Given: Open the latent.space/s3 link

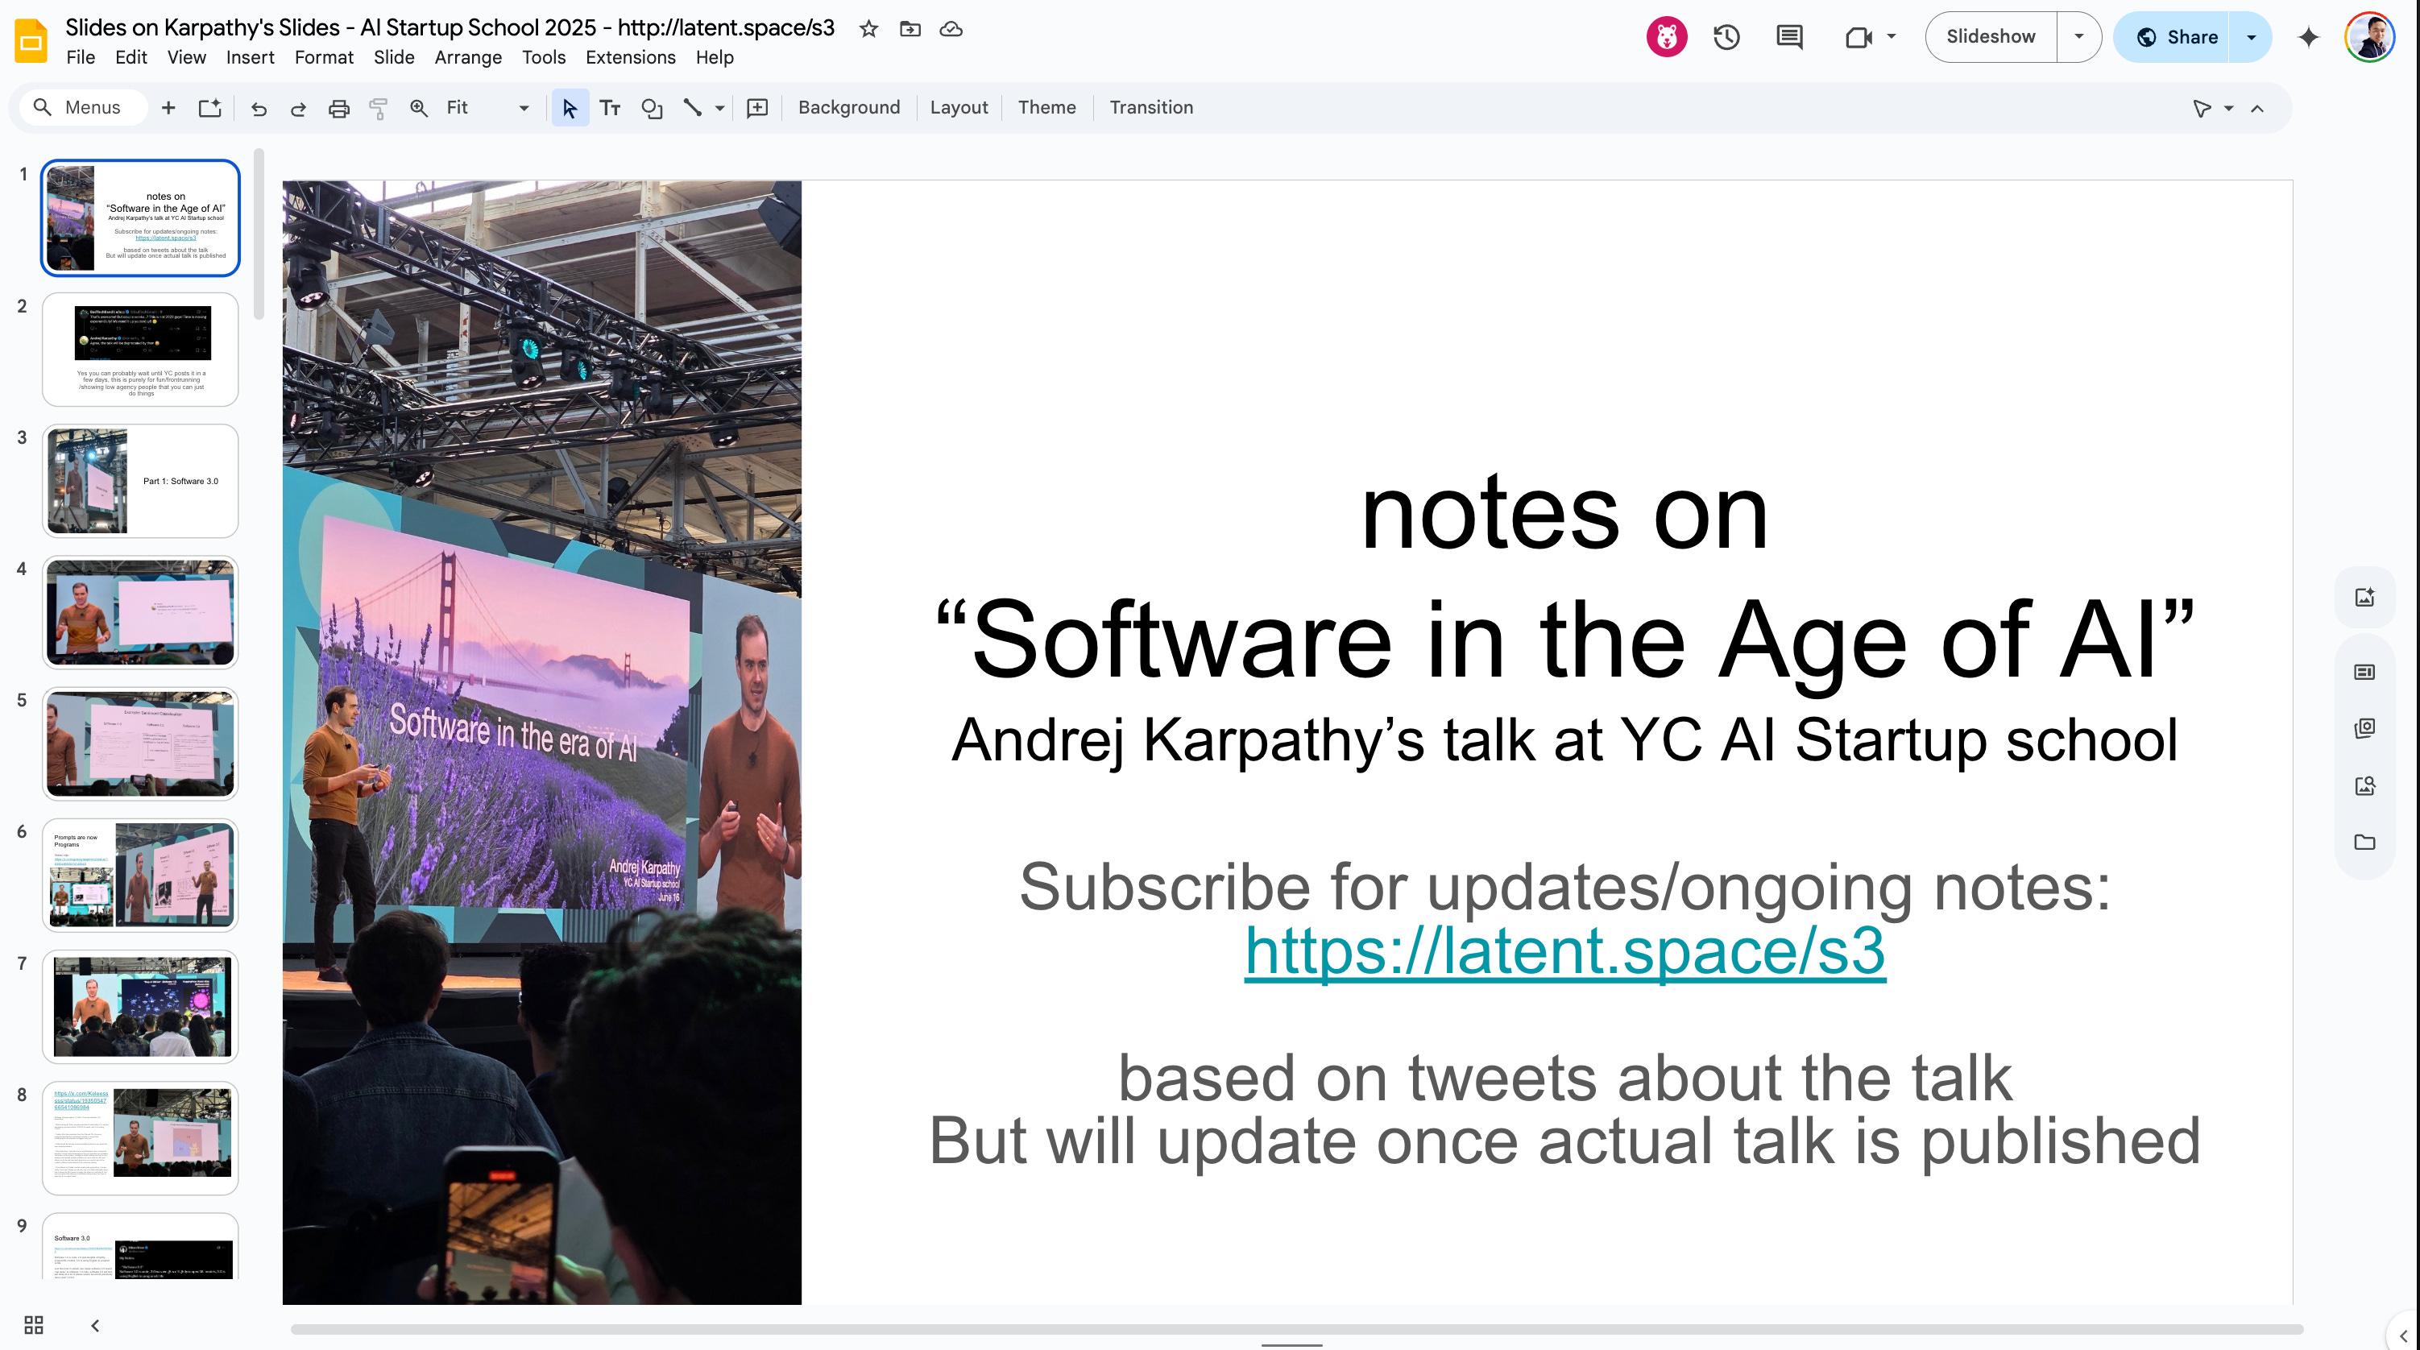Looking at the screenshot, I should tap(1564, 950).
